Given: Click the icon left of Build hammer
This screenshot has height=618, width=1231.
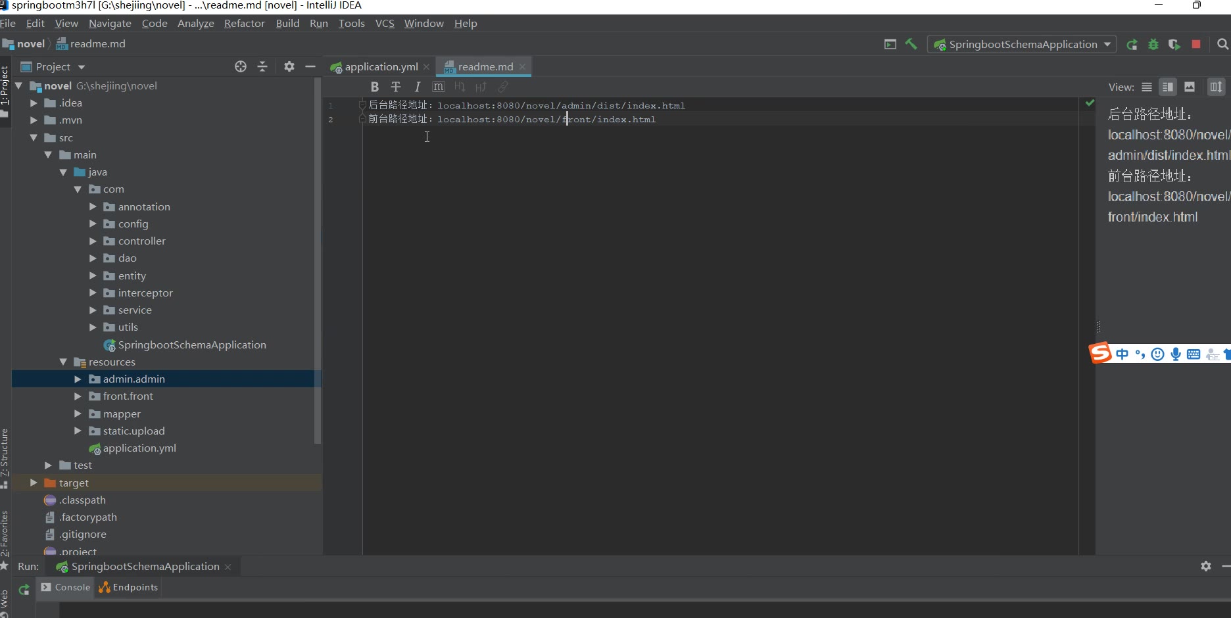Looking at the screenshot, I should [x=890, y=44].
